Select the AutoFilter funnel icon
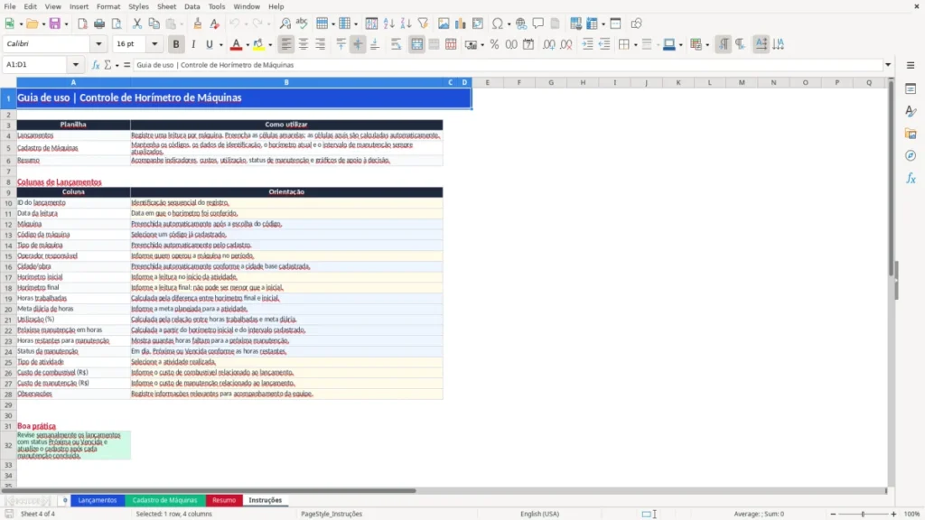 tap(423, 23)
